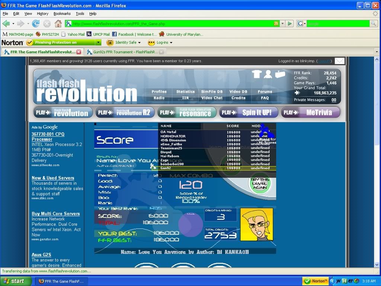Open the envelope icon beside logout
Viewport: 381px width, 286px height.
coord(339,61)
